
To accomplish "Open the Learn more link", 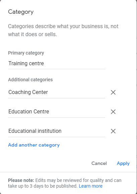I will point(90,186).
